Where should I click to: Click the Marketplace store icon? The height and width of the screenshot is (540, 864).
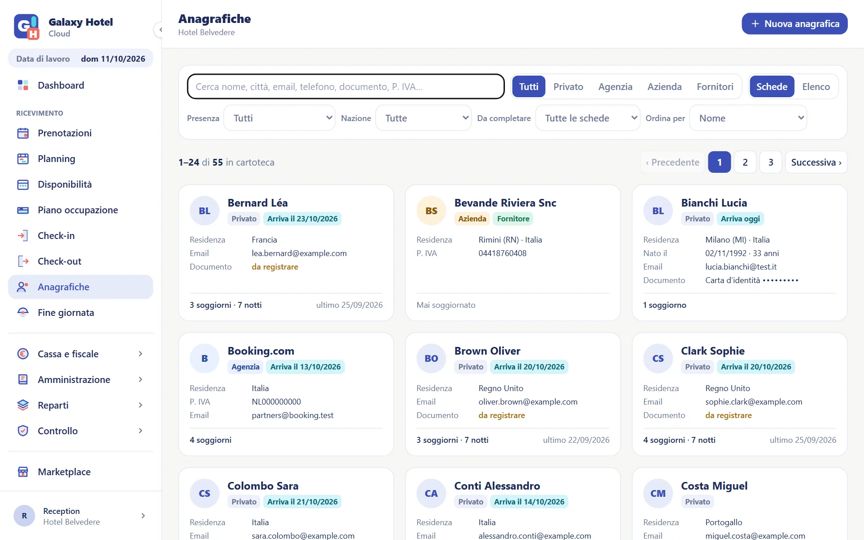tap(23, 472)
